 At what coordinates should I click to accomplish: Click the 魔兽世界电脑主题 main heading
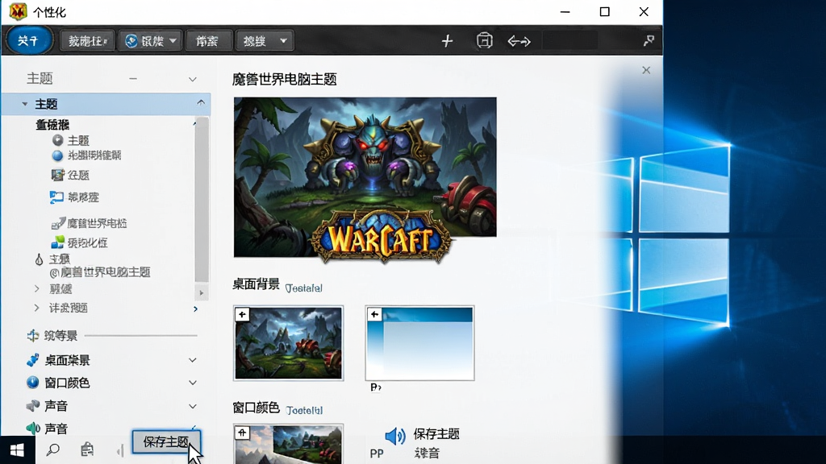tap(285, 80)
